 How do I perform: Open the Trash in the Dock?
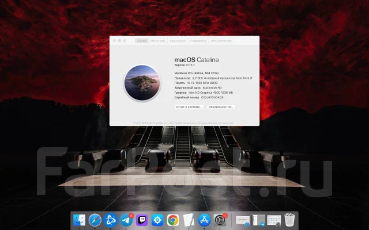click(x=289, y=220)
